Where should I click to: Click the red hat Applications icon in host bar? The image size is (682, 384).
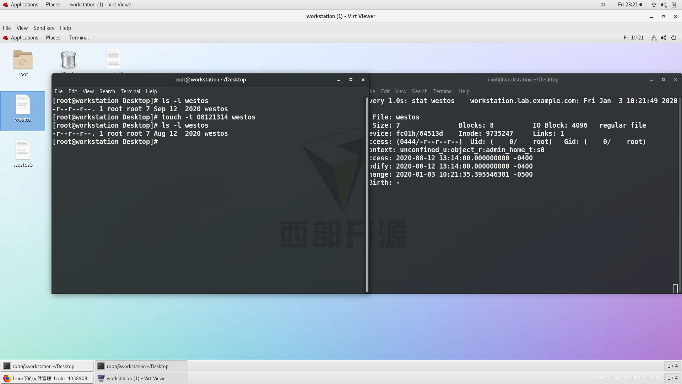coord(5,5)
